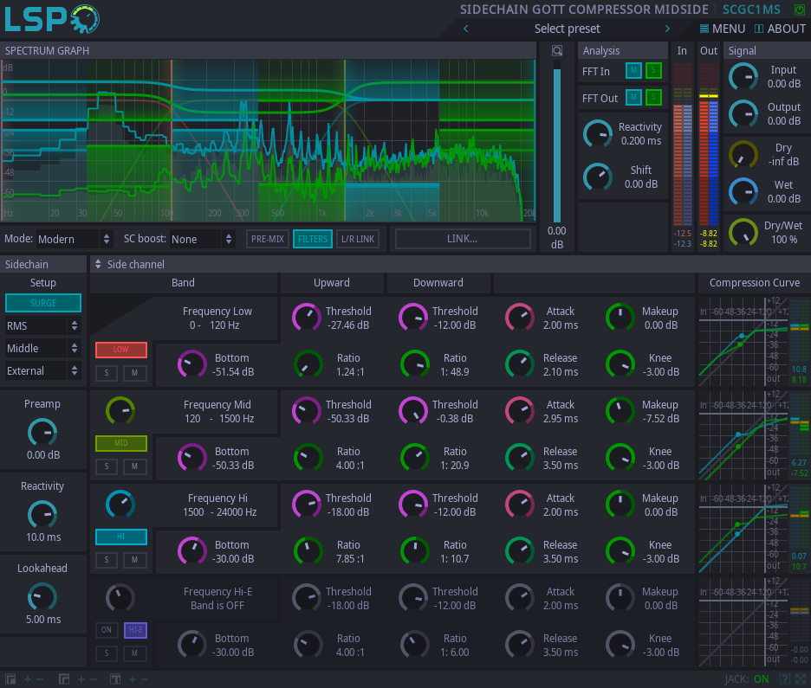The image size is (811, 688).
Task: Open the Mode dropdown showing Modern
Action: 72,238
